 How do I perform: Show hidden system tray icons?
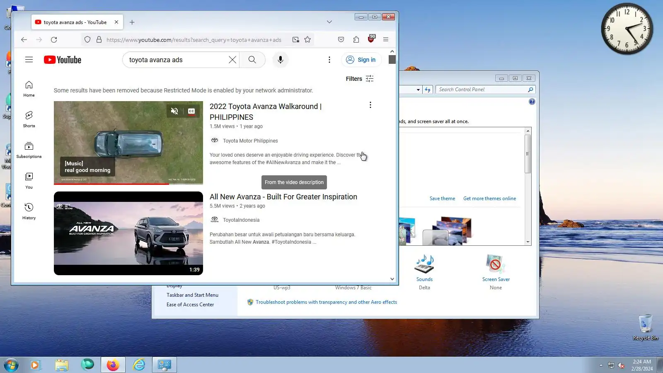click(601, 365)
